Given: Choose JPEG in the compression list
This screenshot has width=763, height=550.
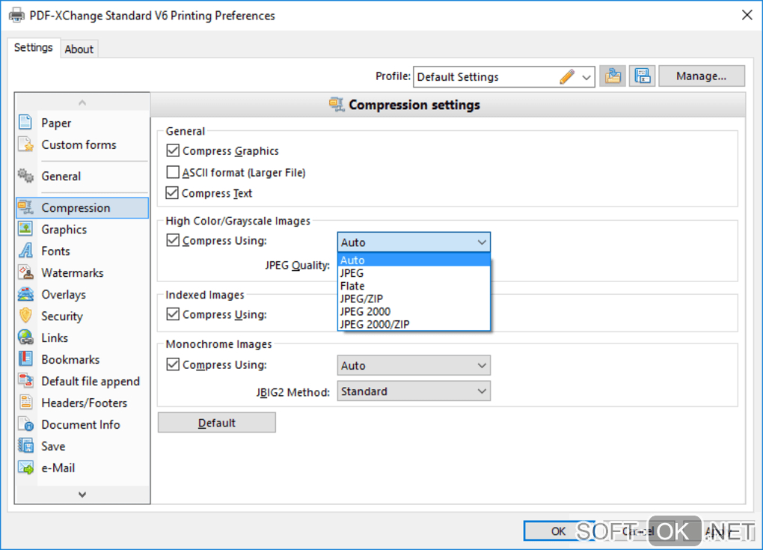Looking at the screenshot, I should coord(414,273).
